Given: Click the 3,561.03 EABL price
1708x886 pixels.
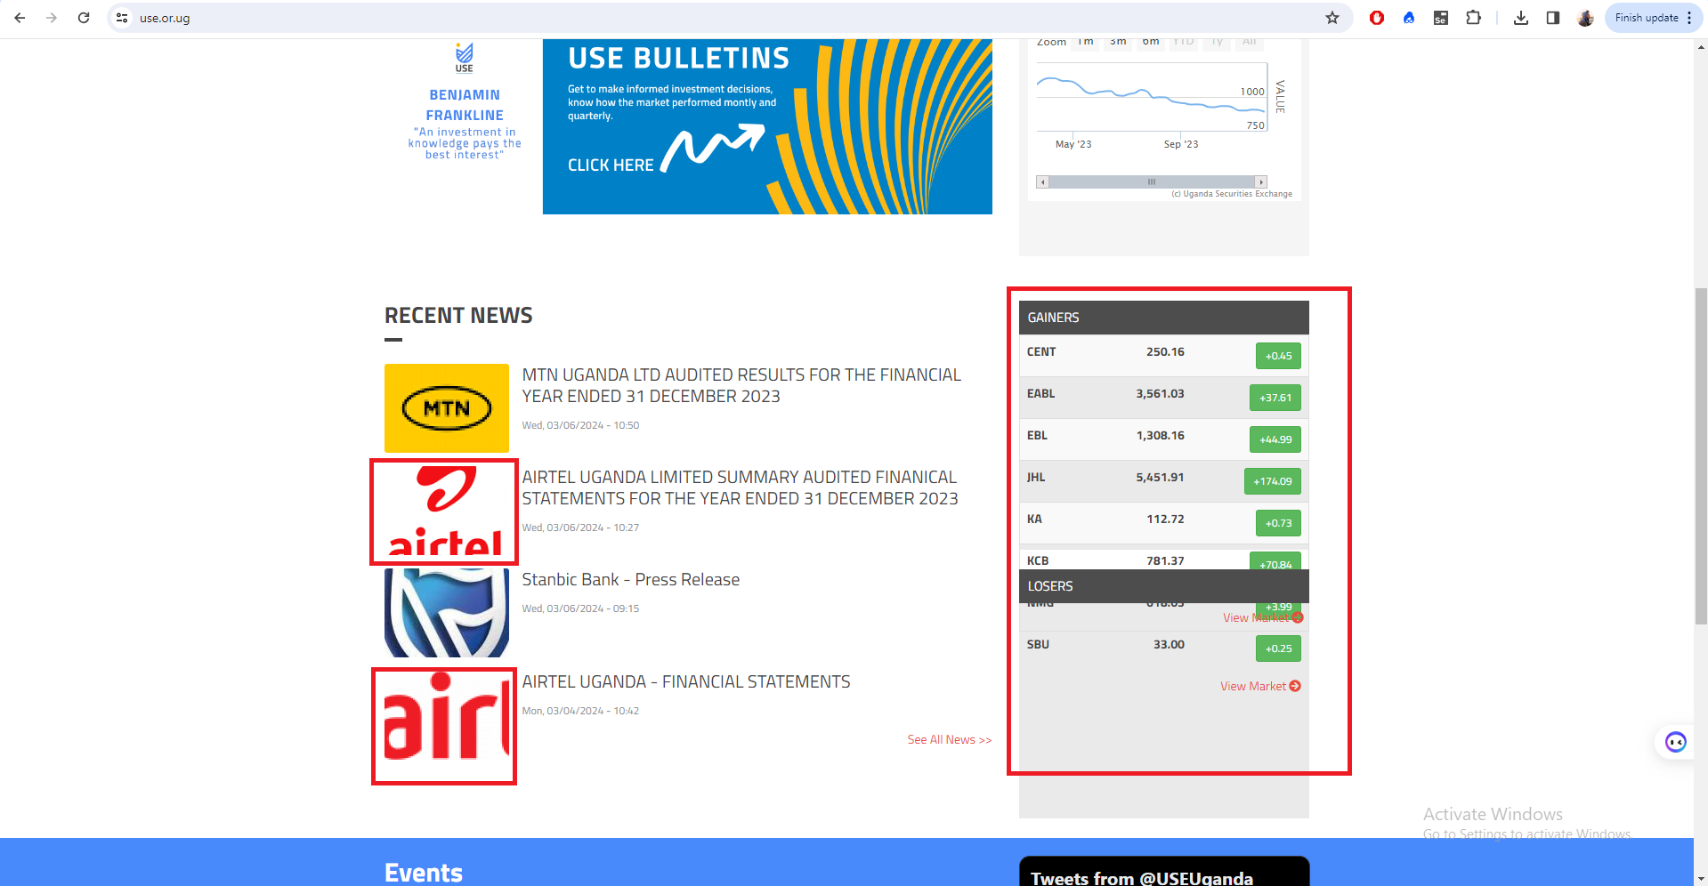Looking at the screenshot, I should click(1160, 394).
